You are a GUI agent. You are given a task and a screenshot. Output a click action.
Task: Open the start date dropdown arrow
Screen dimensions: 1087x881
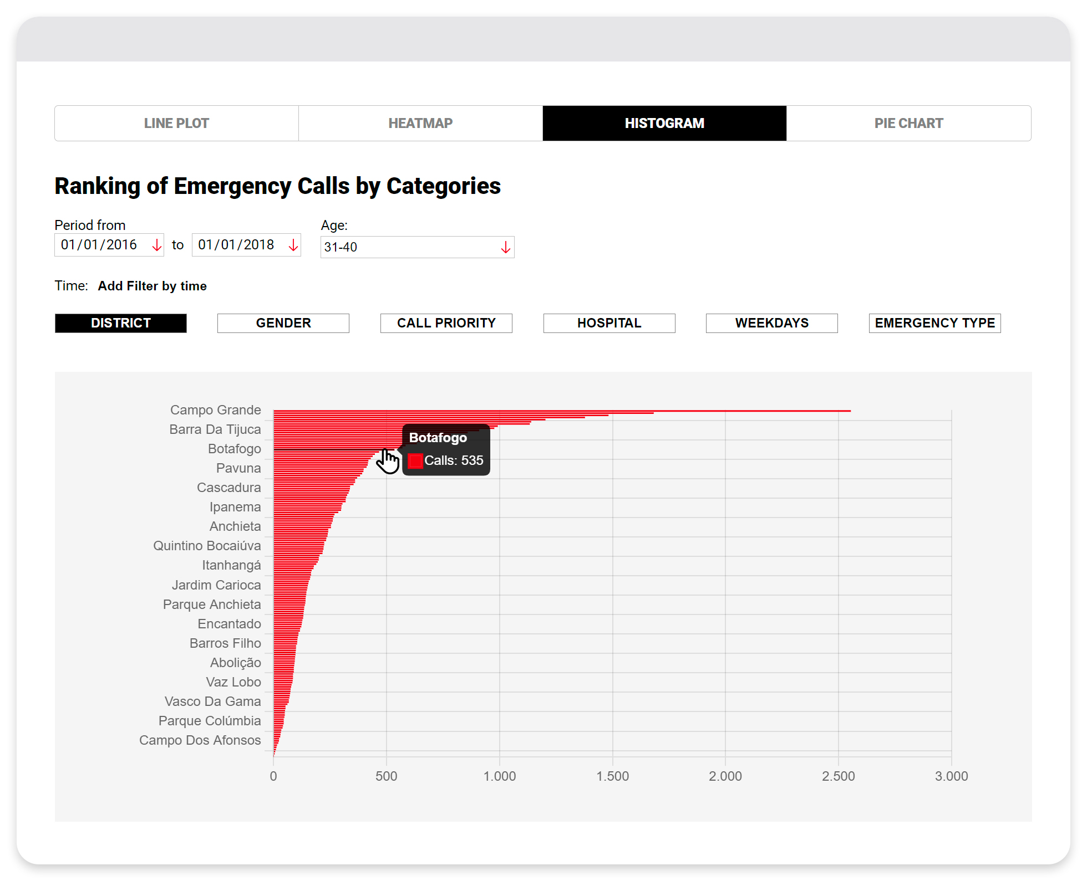pos(157,245)
